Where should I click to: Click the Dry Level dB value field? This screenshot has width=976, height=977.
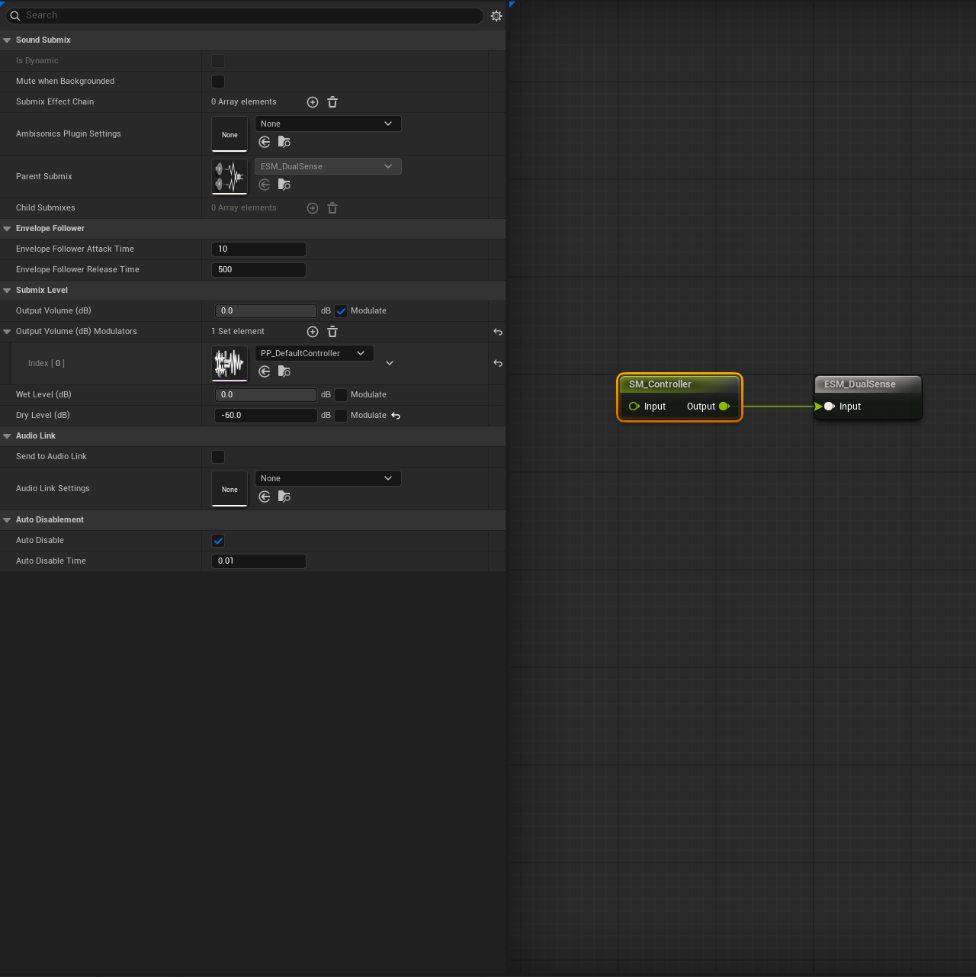pos(265,416)
